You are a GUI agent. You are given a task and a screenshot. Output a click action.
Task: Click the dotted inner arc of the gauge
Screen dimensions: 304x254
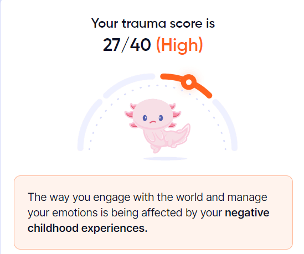click(x=157, y=85)
